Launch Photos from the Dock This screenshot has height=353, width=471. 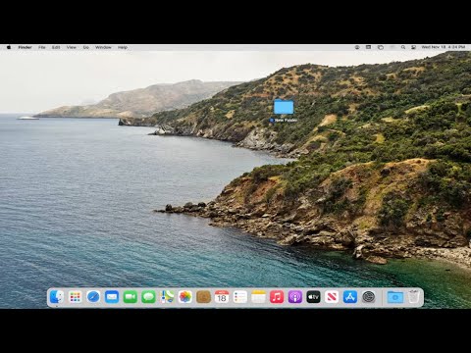pyautogui.click(x=185, y=297)
